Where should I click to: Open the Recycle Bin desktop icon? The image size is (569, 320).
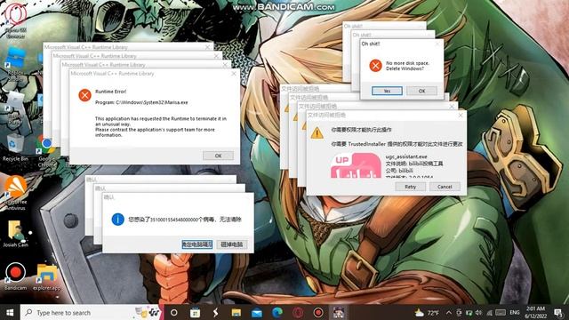[15, 148]
